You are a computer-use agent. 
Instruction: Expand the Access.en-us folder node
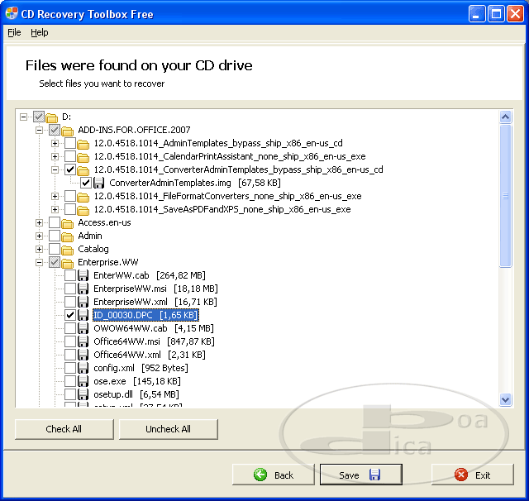(x=39, y=222)
